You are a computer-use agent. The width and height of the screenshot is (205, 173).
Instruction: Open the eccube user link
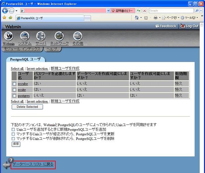coord(23,84)
